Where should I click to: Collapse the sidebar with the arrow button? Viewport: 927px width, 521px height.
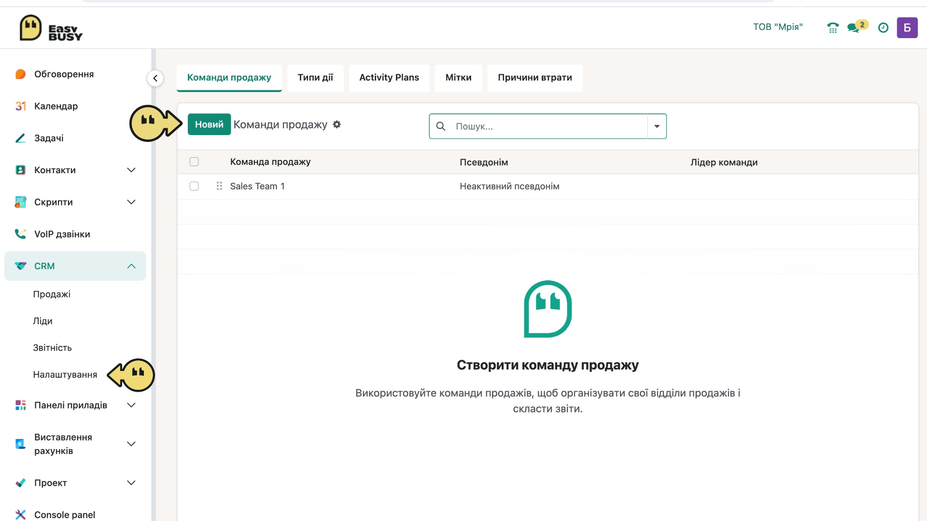point(155,78)
